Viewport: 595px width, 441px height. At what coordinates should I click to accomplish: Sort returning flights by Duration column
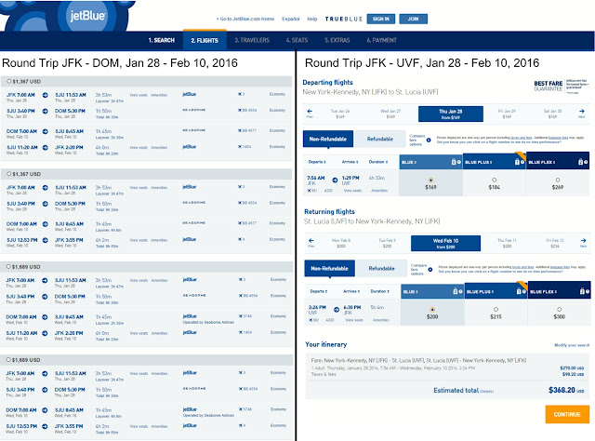coord(380,291)
